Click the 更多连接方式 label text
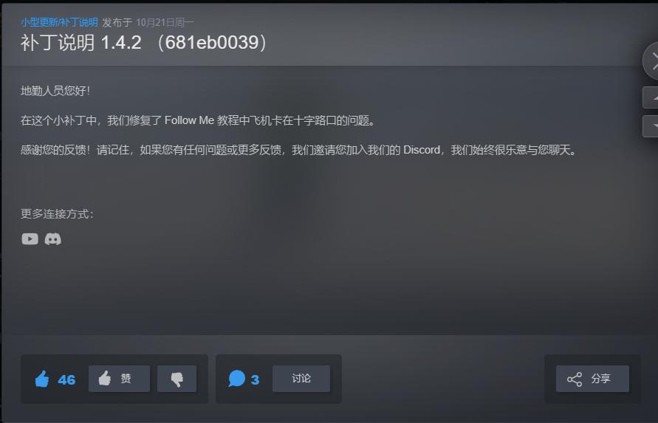Viewport: 658px width, 423px height. (x=57, y=213)
